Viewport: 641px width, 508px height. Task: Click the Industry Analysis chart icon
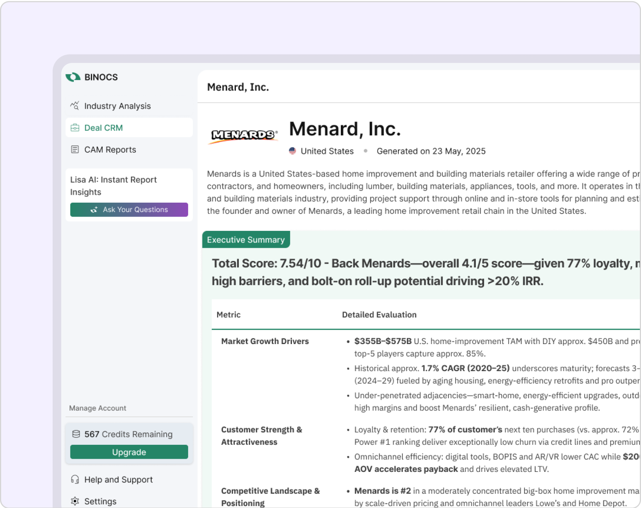[x=74, y=106]
